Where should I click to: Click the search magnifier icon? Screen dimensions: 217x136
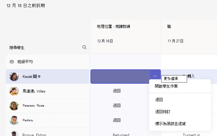pyautogui.click(x=84, y=47)
